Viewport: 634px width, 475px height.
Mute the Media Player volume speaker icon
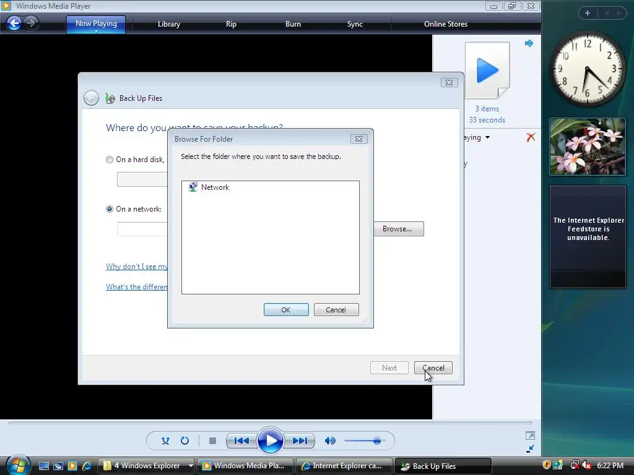pos(330,440)
